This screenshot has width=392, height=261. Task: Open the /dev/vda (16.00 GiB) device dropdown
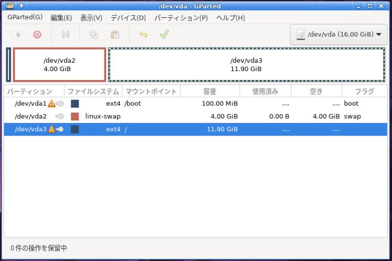pyautogui.click(x=339, y=35)
